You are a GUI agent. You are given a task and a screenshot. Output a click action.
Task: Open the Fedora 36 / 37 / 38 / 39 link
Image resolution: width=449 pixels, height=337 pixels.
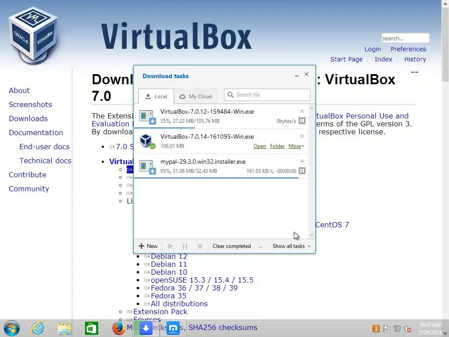pyautogui.click(x=194, y=288)
